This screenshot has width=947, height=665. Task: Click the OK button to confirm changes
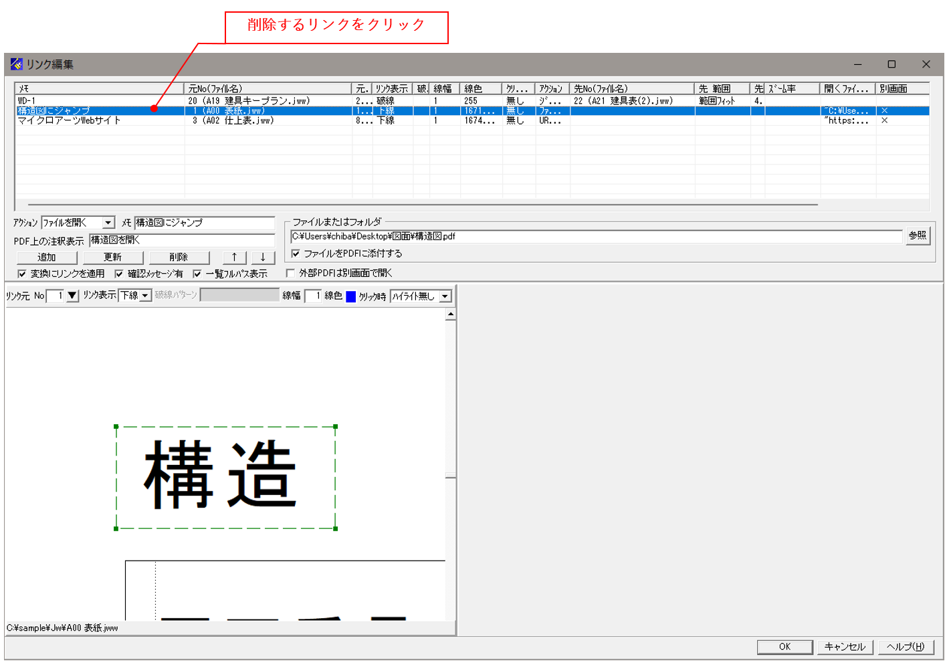784,646
